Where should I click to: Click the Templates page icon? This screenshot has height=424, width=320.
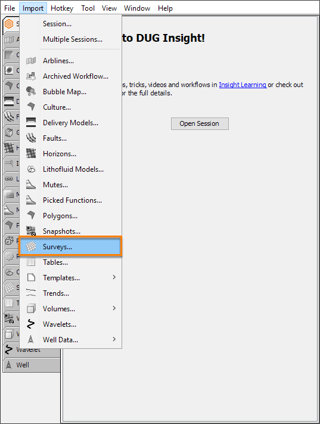point(31,277)
